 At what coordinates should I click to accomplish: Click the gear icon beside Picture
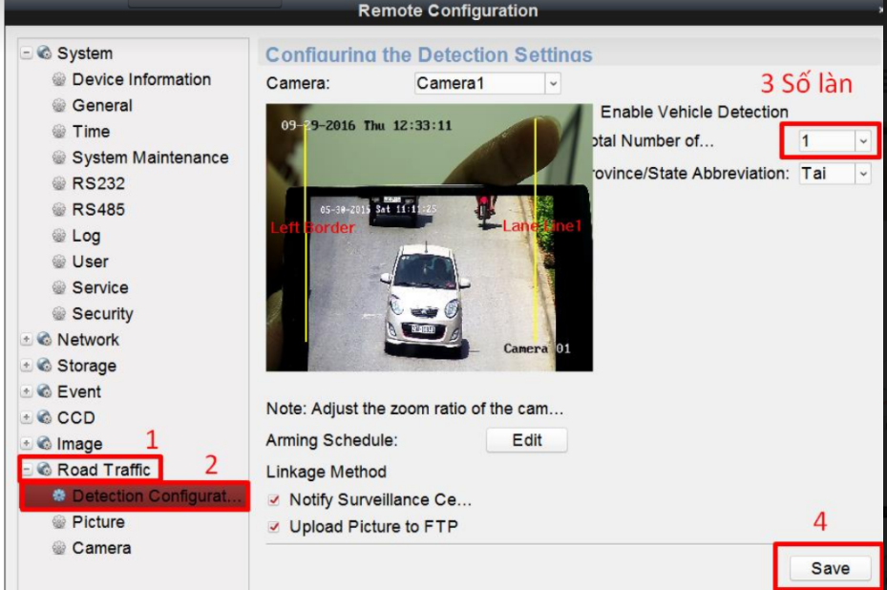click(60, 522)
